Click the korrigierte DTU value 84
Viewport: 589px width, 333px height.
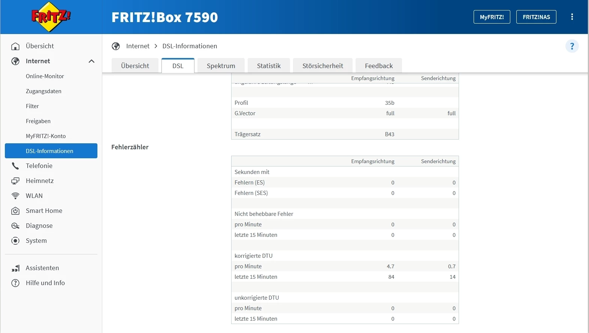391,277
